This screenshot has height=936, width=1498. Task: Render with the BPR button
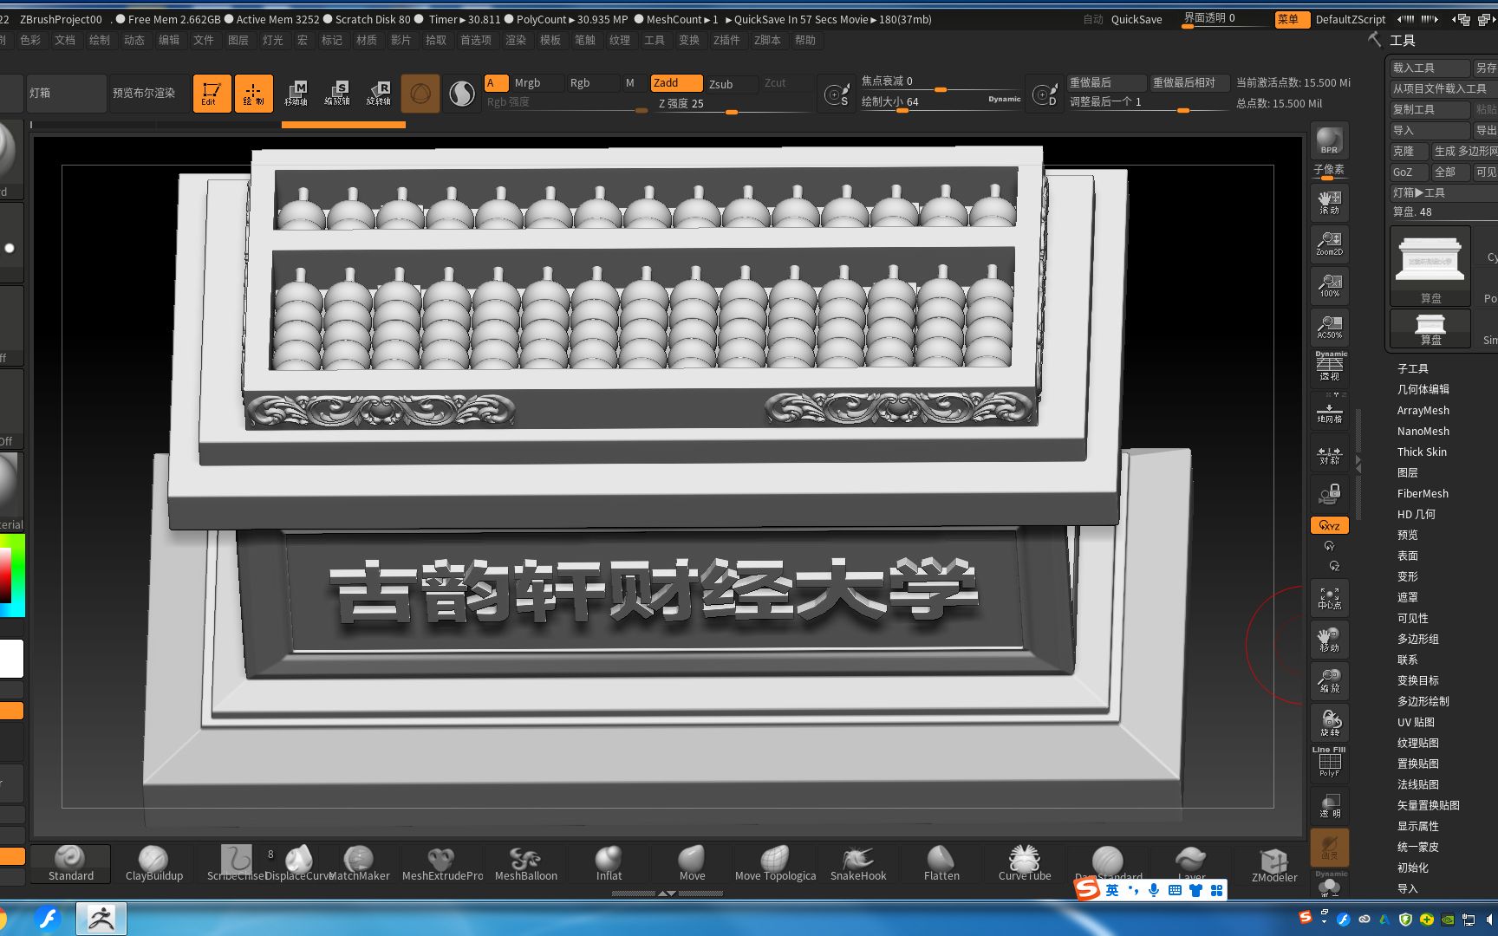tap(1329, 140)
